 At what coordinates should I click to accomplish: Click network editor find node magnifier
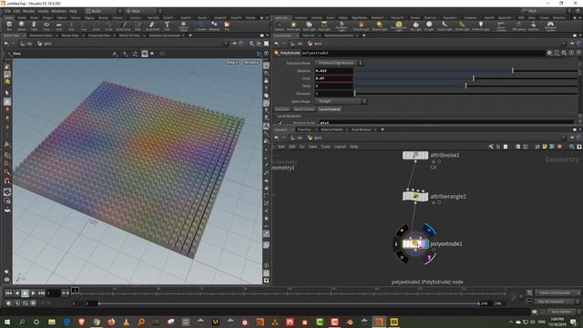[572, 147]
